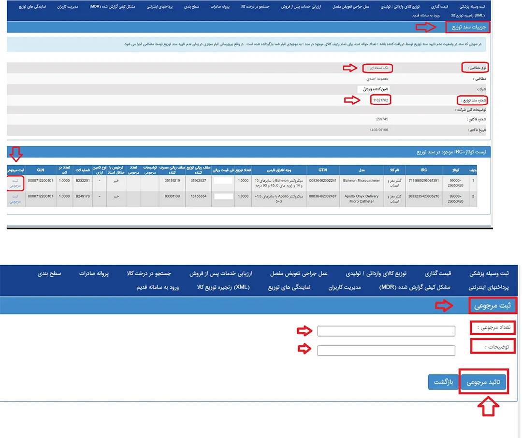Click the توضیحات text field in return form
This screenshot has width=522, height=438.
[x=386, y=351]
